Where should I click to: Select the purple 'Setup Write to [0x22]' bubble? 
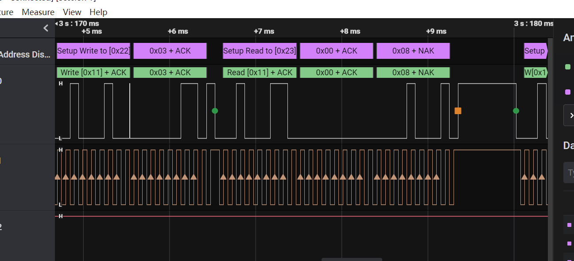point(93,51)
